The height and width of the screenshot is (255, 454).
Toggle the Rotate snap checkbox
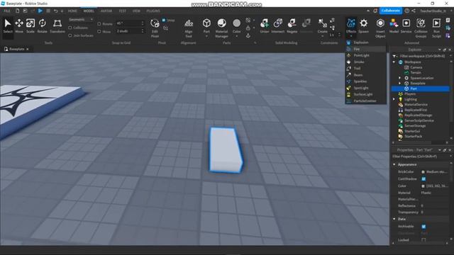99,23
